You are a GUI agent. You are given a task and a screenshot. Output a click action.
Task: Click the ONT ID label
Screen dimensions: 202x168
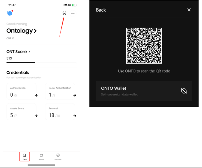click(10, 38)
